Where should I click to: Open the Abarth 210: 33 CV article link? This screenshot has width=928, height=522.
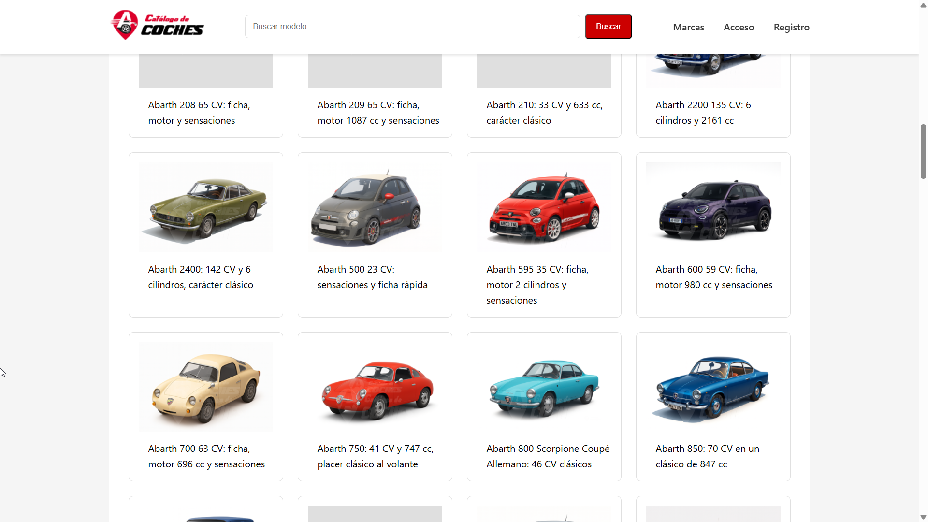pyautogui.click(x=544, y=113)
